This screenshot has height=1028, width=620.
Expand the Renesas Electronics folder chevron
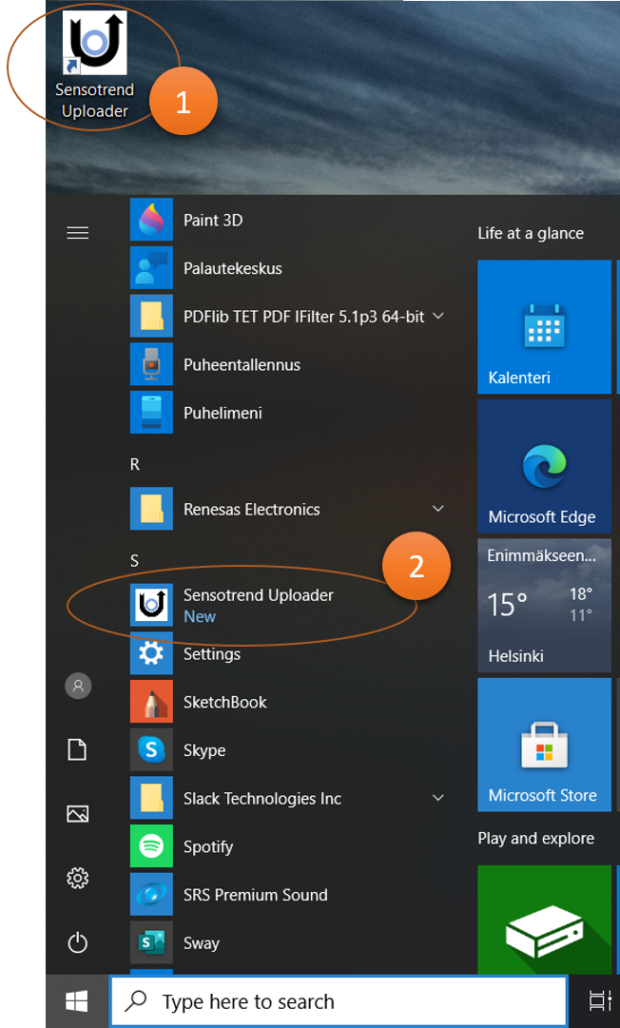point(438,509)
